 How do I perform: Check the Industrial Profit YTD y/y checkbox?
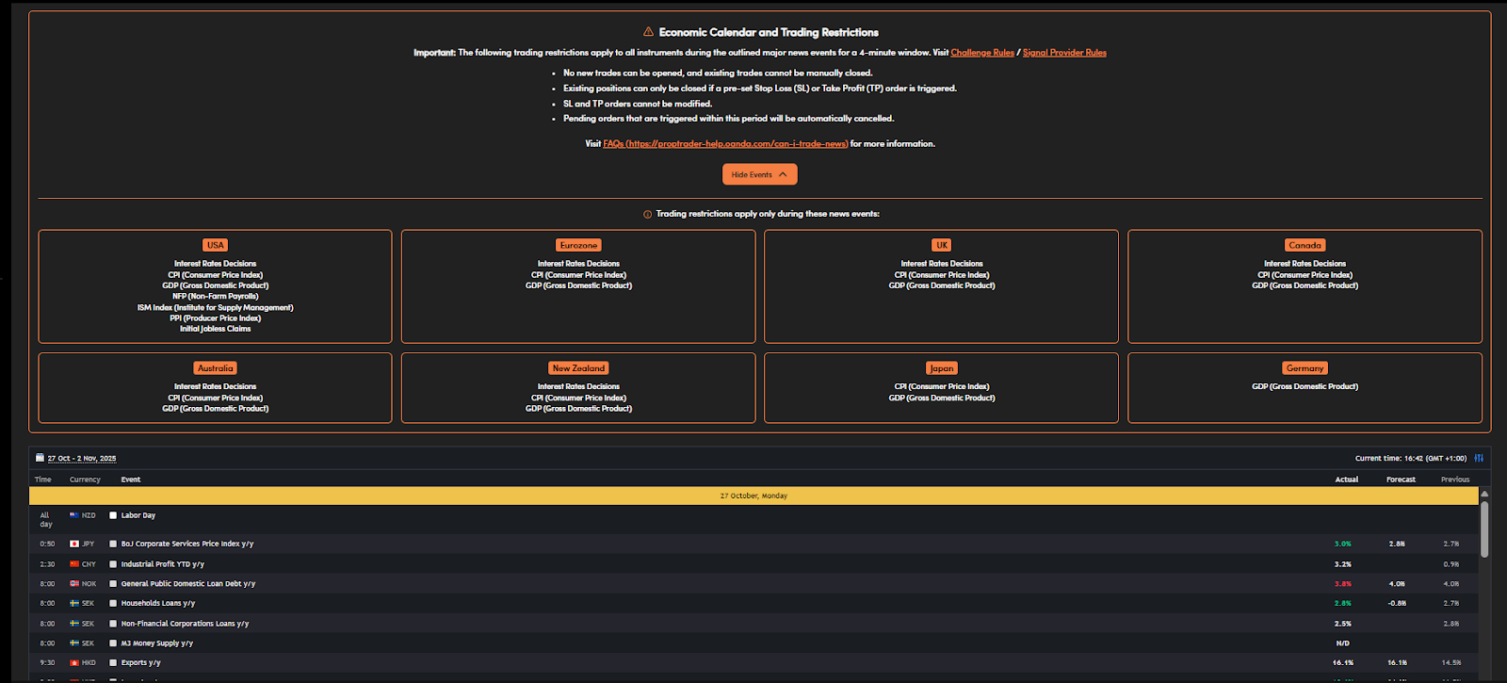pos(113,564)
